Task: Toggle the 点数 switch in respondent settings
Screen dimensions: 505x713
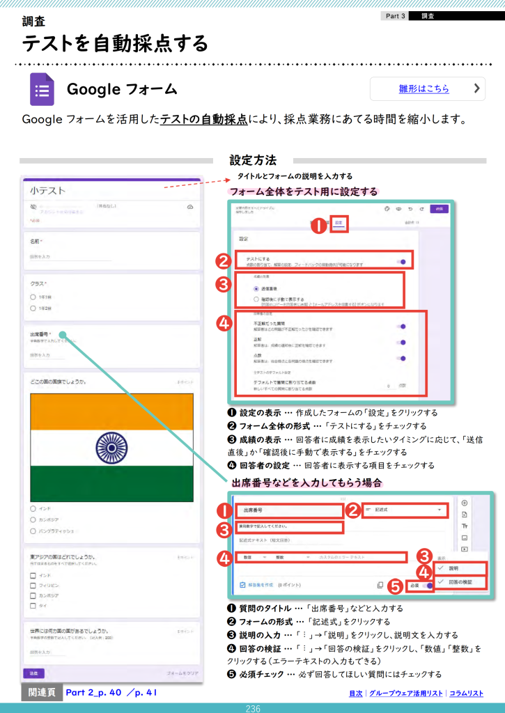Action: [401, 359]
